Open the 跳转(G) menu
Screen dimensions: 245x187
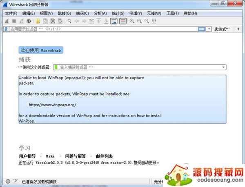click(65, 13)
